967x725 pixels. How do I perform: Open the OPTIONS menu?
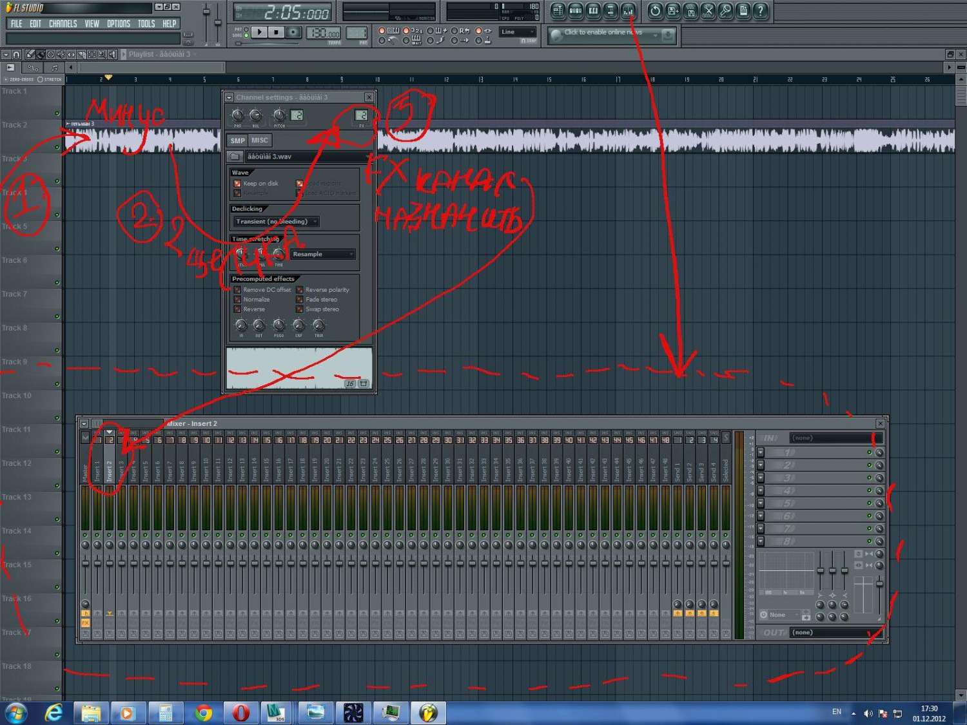(119, 24)
